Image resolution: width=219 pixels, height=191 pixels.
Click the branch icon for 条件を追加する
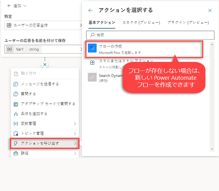coord(16,114)
